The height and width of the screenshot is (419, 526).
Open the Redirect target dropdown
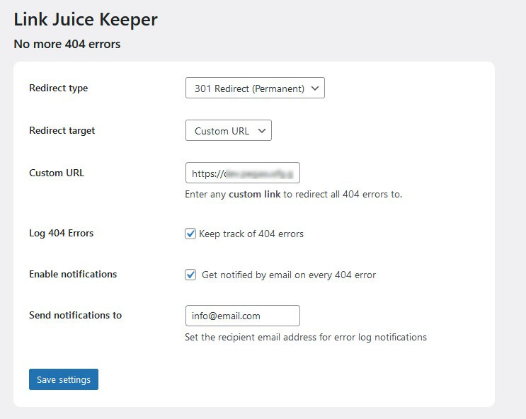pyautogui.click(x=229, y=130)
